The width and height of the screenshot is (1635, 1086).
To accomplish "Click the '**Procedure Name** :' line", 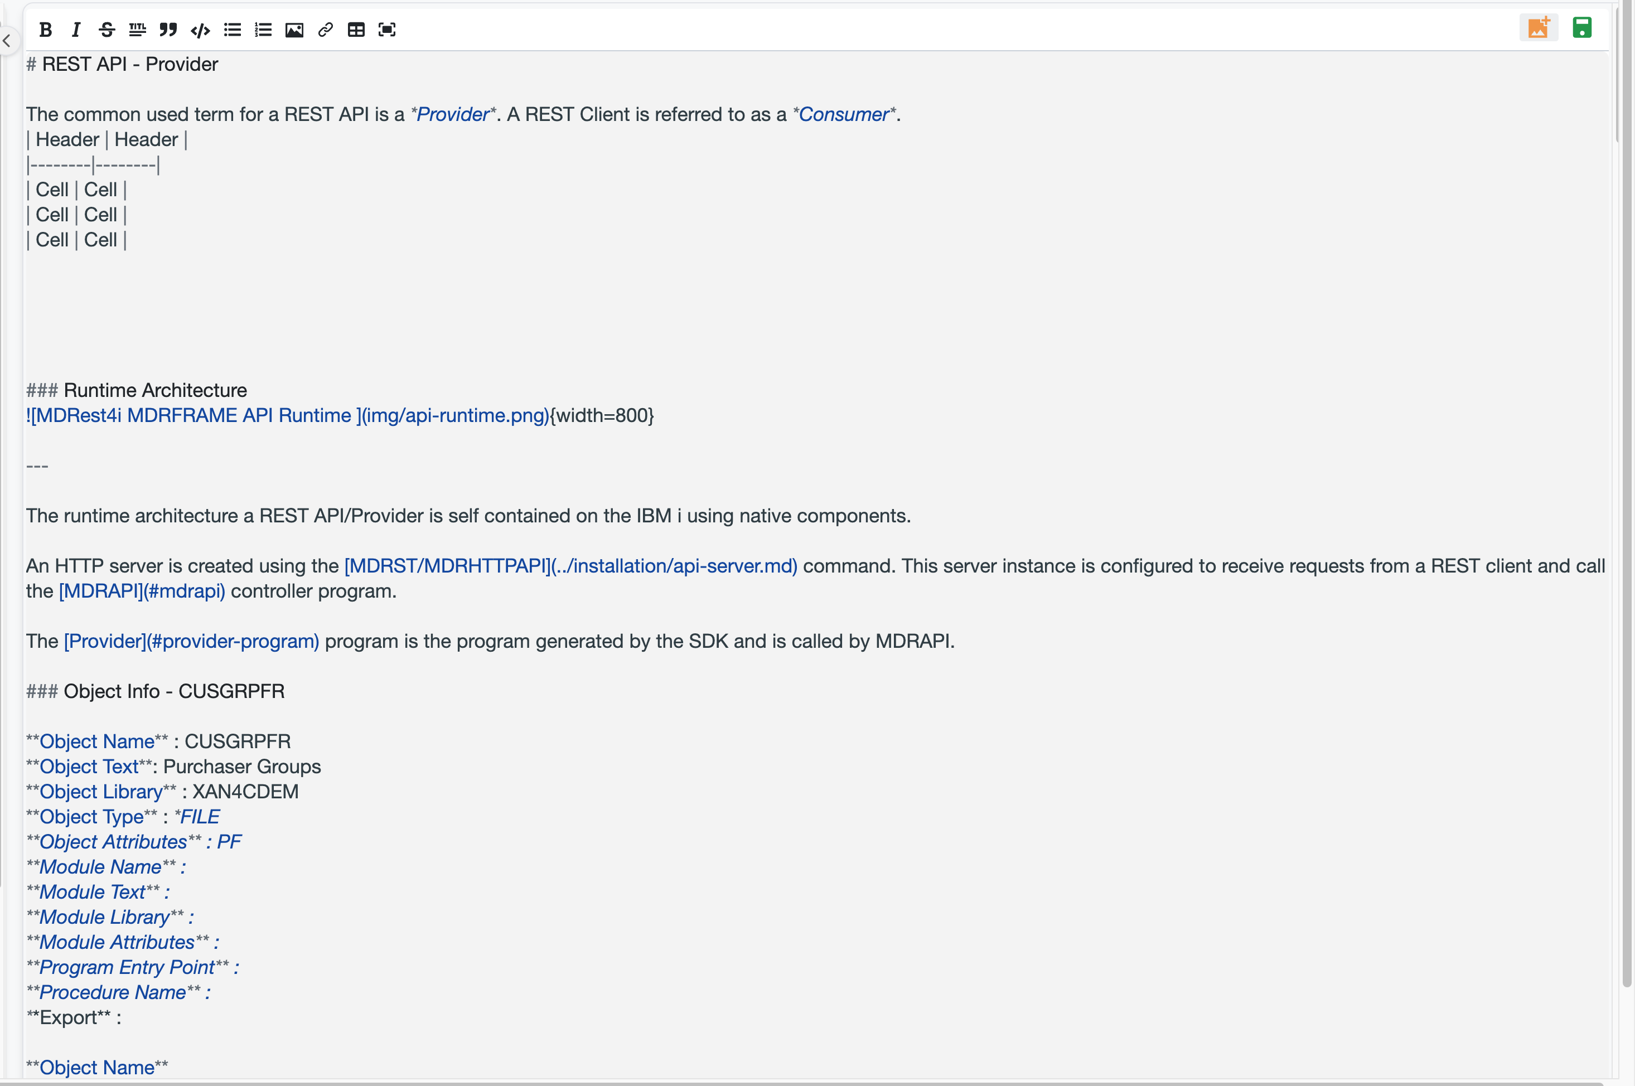I will coord(118,992).
